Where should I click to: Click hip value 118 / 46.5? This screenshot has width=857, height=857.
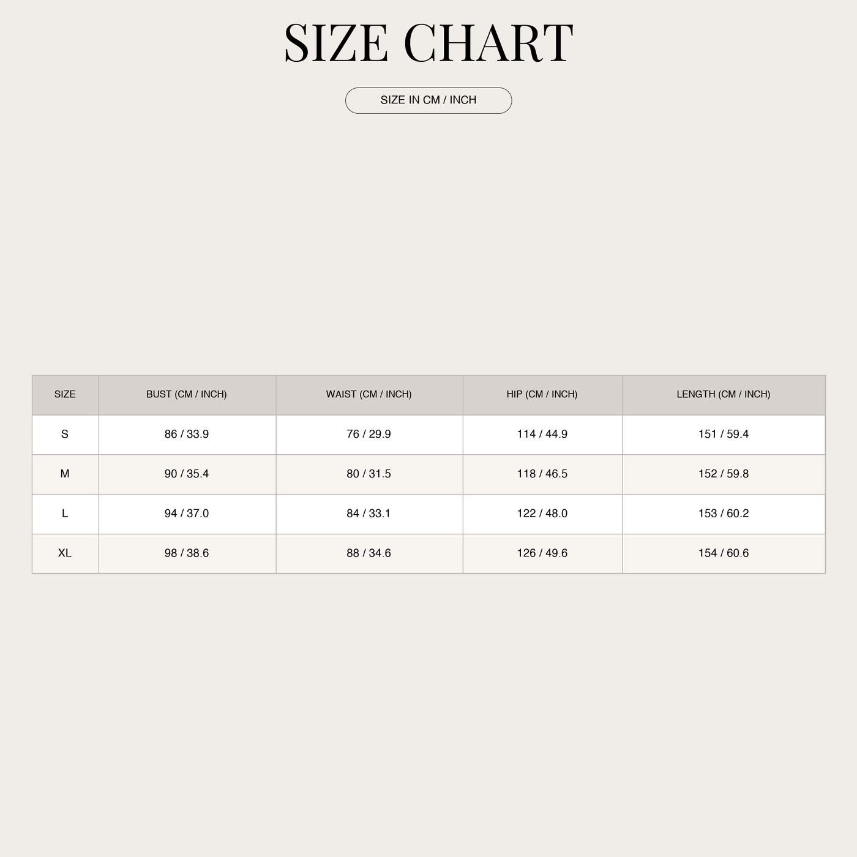[542, 474]
